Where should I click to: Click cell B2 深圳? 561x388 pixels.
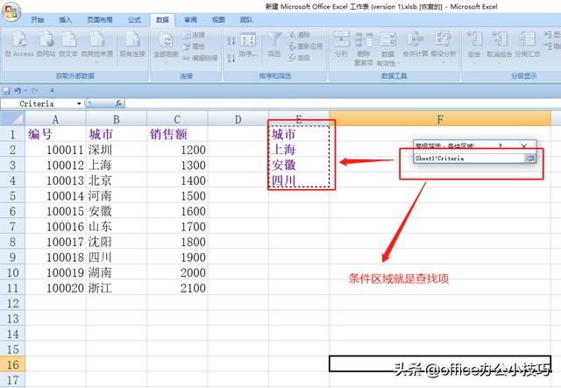point(117,150)
